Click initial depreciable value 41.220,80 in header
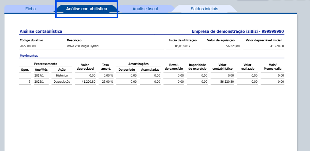The height and width of the screenshot is (151, 310). tap(277, 46)
